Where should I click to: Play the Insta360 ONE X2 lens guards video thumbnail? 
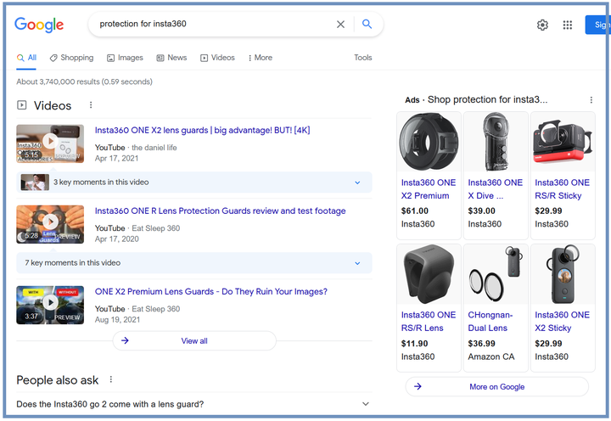(50, 143)
